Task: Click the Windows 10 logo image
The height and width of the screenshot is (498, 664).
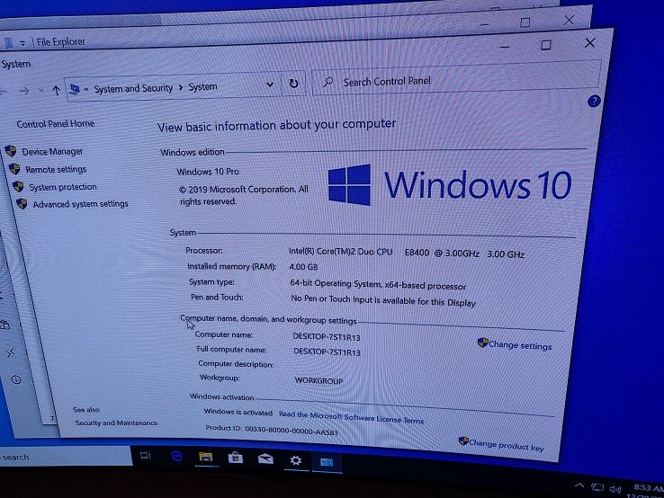Action: pyautogui.click(x=449, y=185)
